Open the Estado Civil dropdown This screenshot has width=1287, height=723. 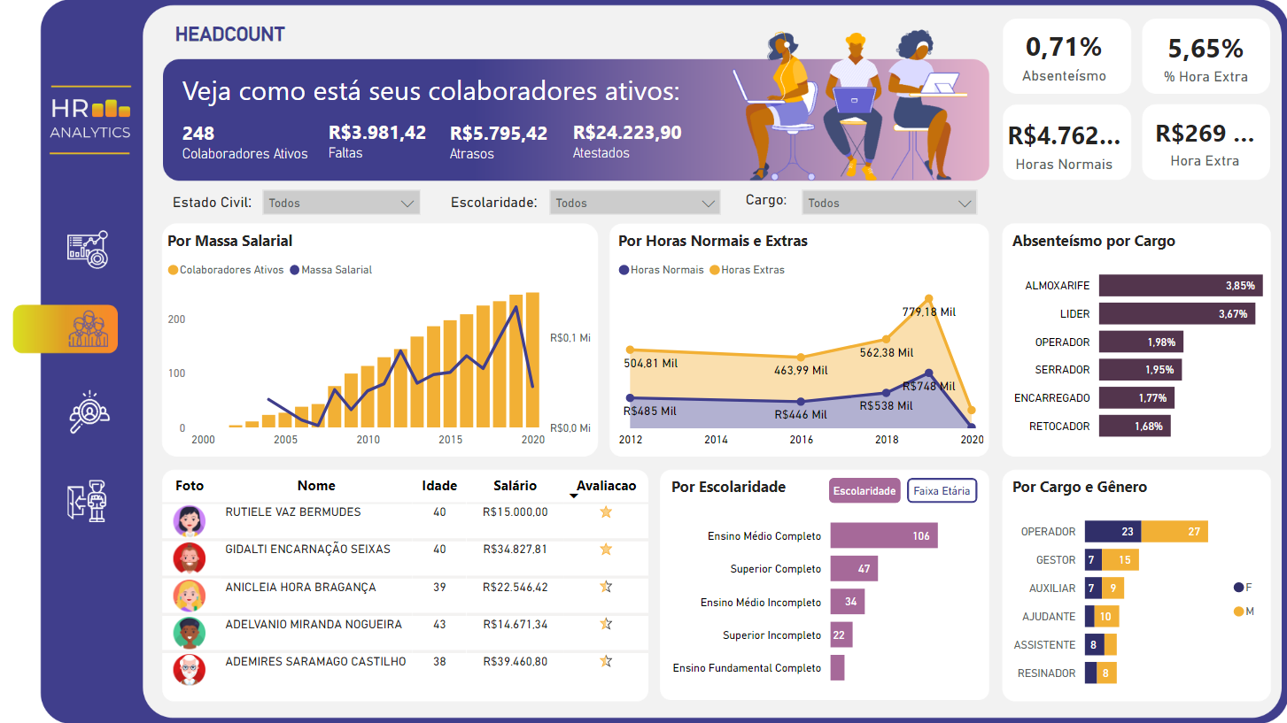click(341, 203)
